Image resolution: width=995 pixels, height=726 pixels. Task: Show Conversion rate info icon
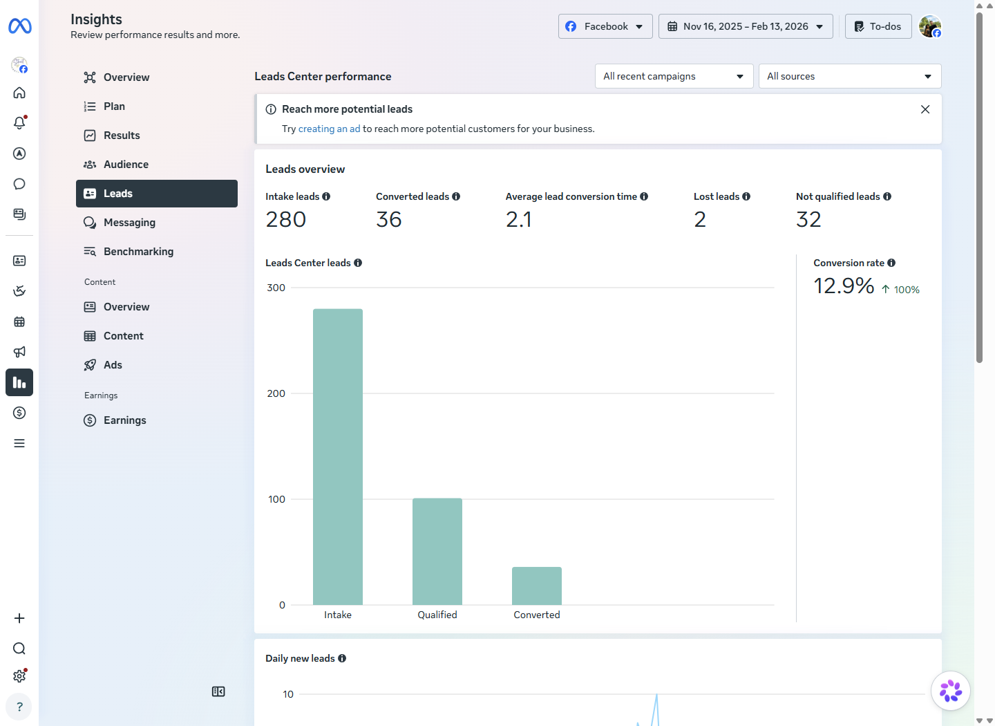click(891, 263)
